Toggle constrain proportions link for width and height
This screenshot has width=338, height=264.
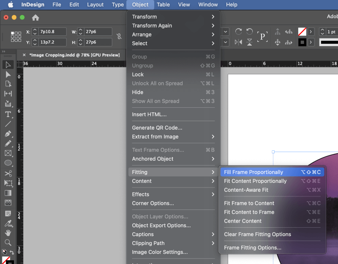coord(119,36)
